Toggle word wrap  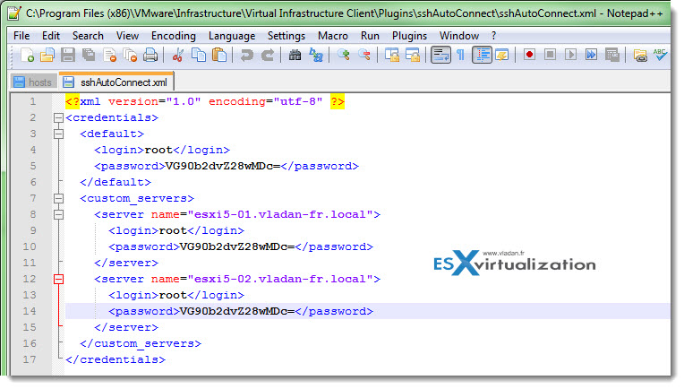[x=440, y=55]
